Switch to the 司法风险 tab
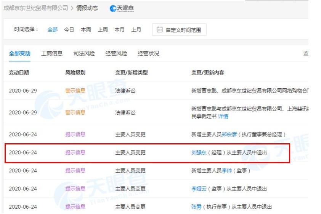 click(x=84, y=53)
